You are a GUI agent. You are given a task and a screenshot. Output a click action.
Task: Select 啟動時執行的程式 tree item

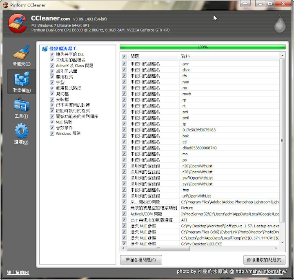tap(73, 110)
